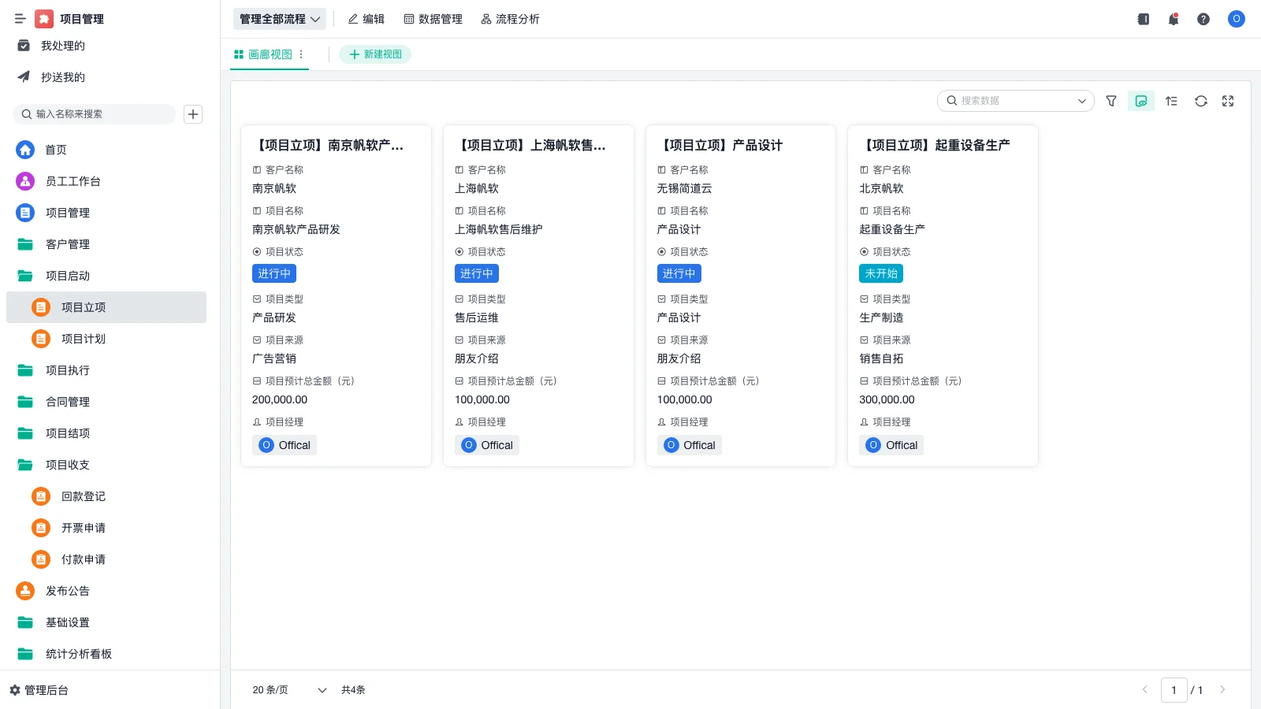
Task: Click the filter funnel icon
Action: click(x=1111, y=101)
